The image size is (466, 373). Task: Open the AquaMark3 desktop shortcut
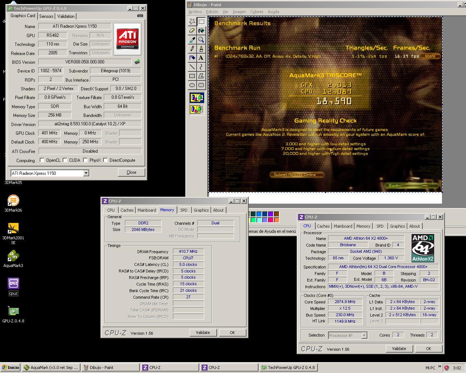pos(13,259)
